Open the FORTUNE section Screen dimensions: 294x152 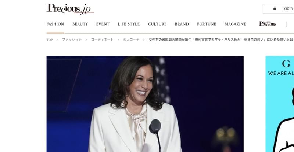pos(207,24)
